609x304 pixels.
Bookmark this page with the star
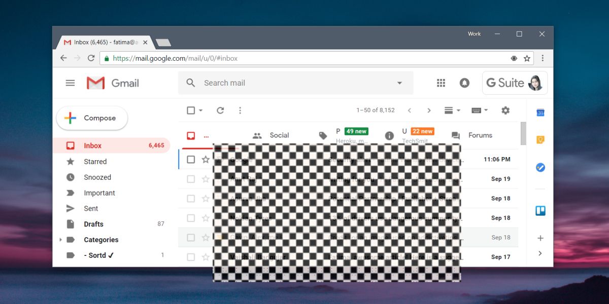pos(527,58)
